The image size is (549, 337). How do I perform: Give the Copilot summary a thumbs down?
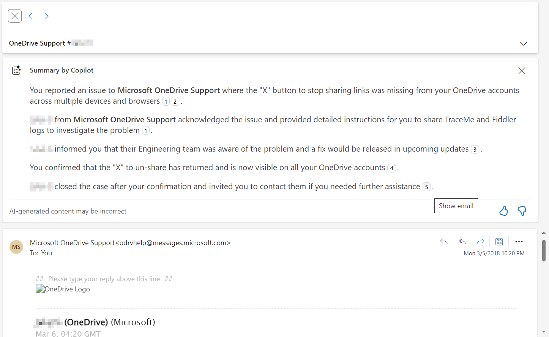click(522, 211)
